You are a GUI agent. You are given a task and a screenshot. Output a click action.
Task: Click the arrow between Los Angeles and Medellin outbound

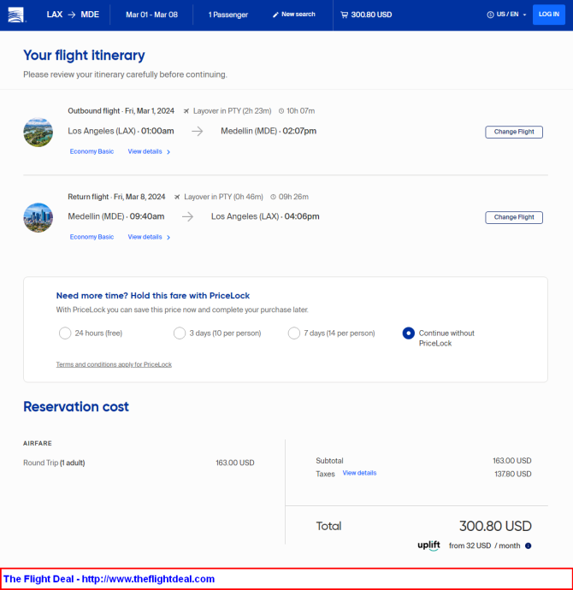[x=198, y=132]
